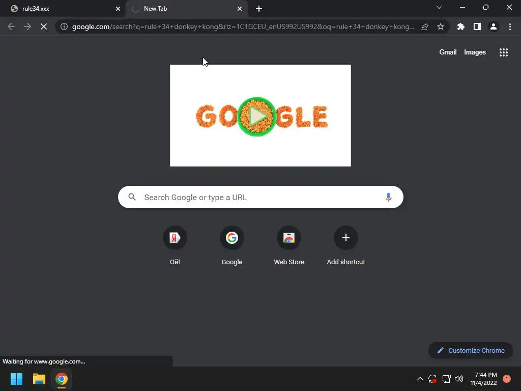Click the back navigation arrow
The height and width of the screenshot is (391, 521).
click(11, 26)
